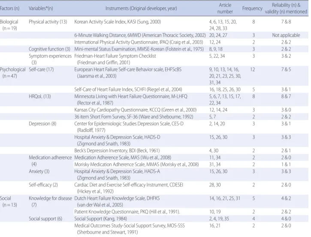Click "Instruments (Original developer, year)" header
Screen dimensions: 311x237
[x=141, y=8]
